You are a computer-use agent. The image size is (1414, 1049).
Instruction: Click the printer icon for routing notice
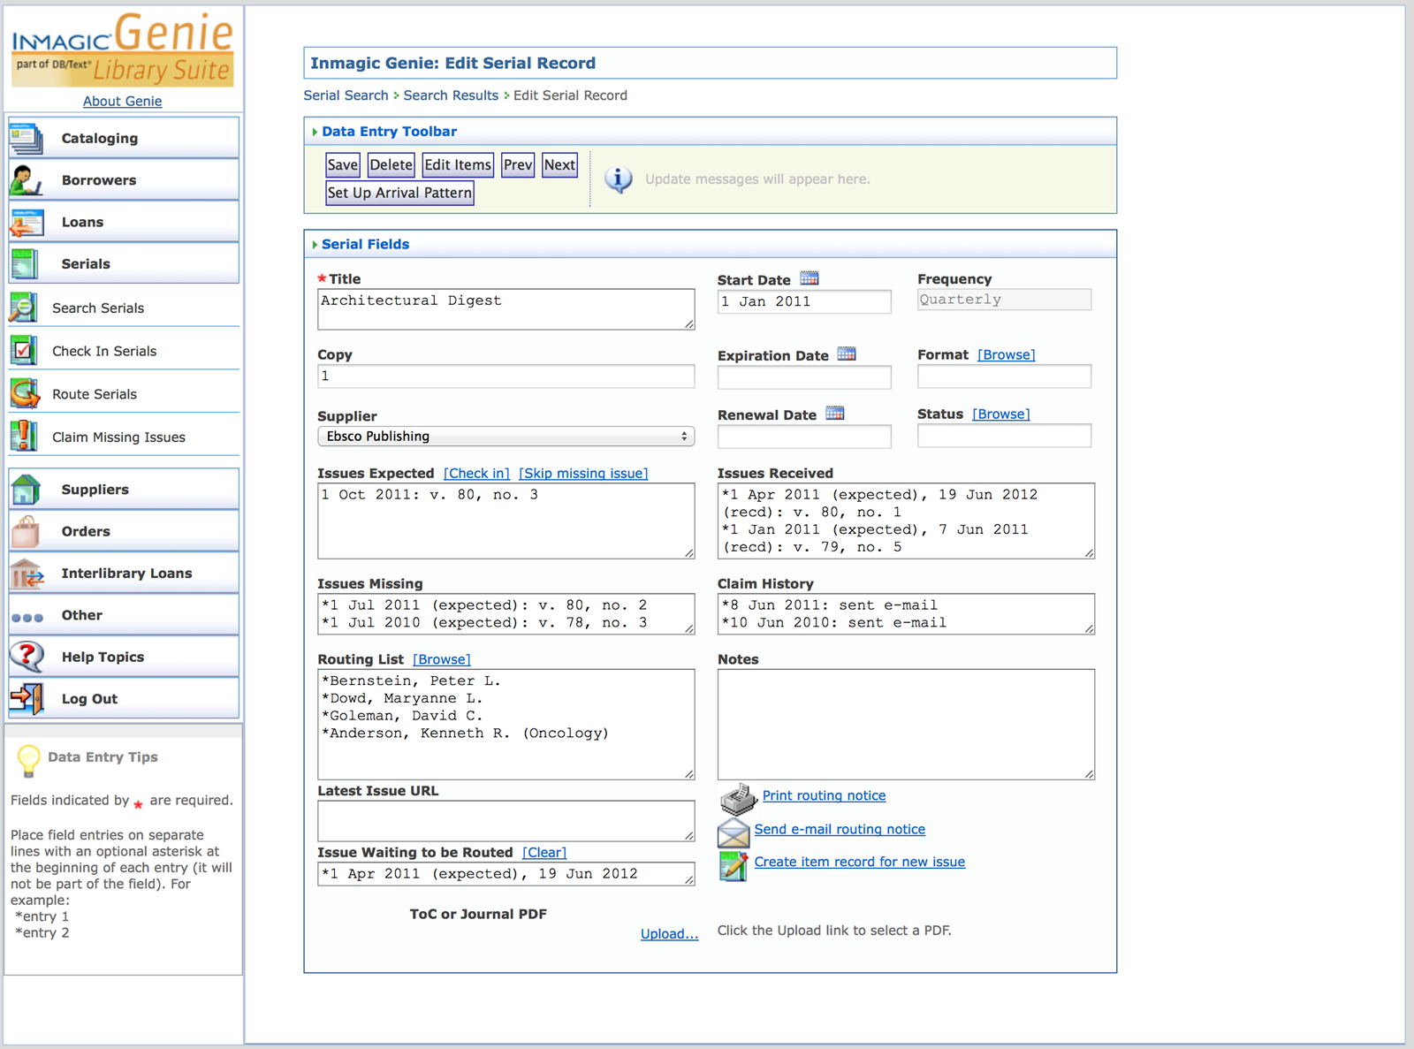click(x=738, y=799)
